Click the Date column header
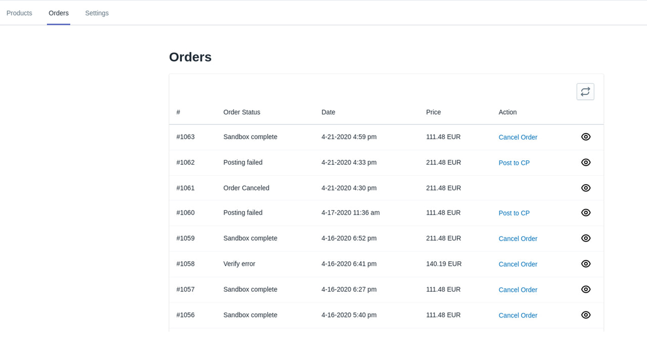The width and height of the screenshot is (647, 364). click(328, 112)
